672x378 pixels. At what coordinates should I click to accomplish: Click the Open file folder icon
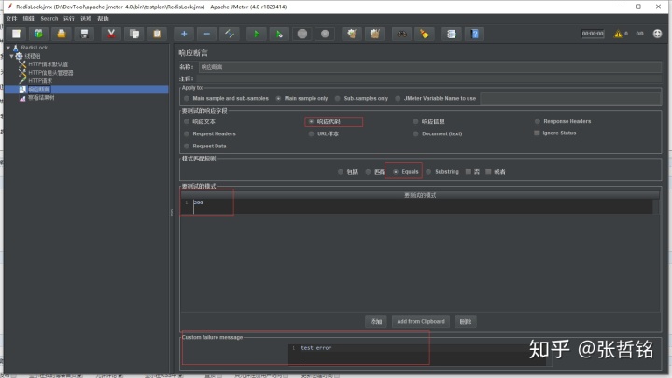tap(62, 34)
